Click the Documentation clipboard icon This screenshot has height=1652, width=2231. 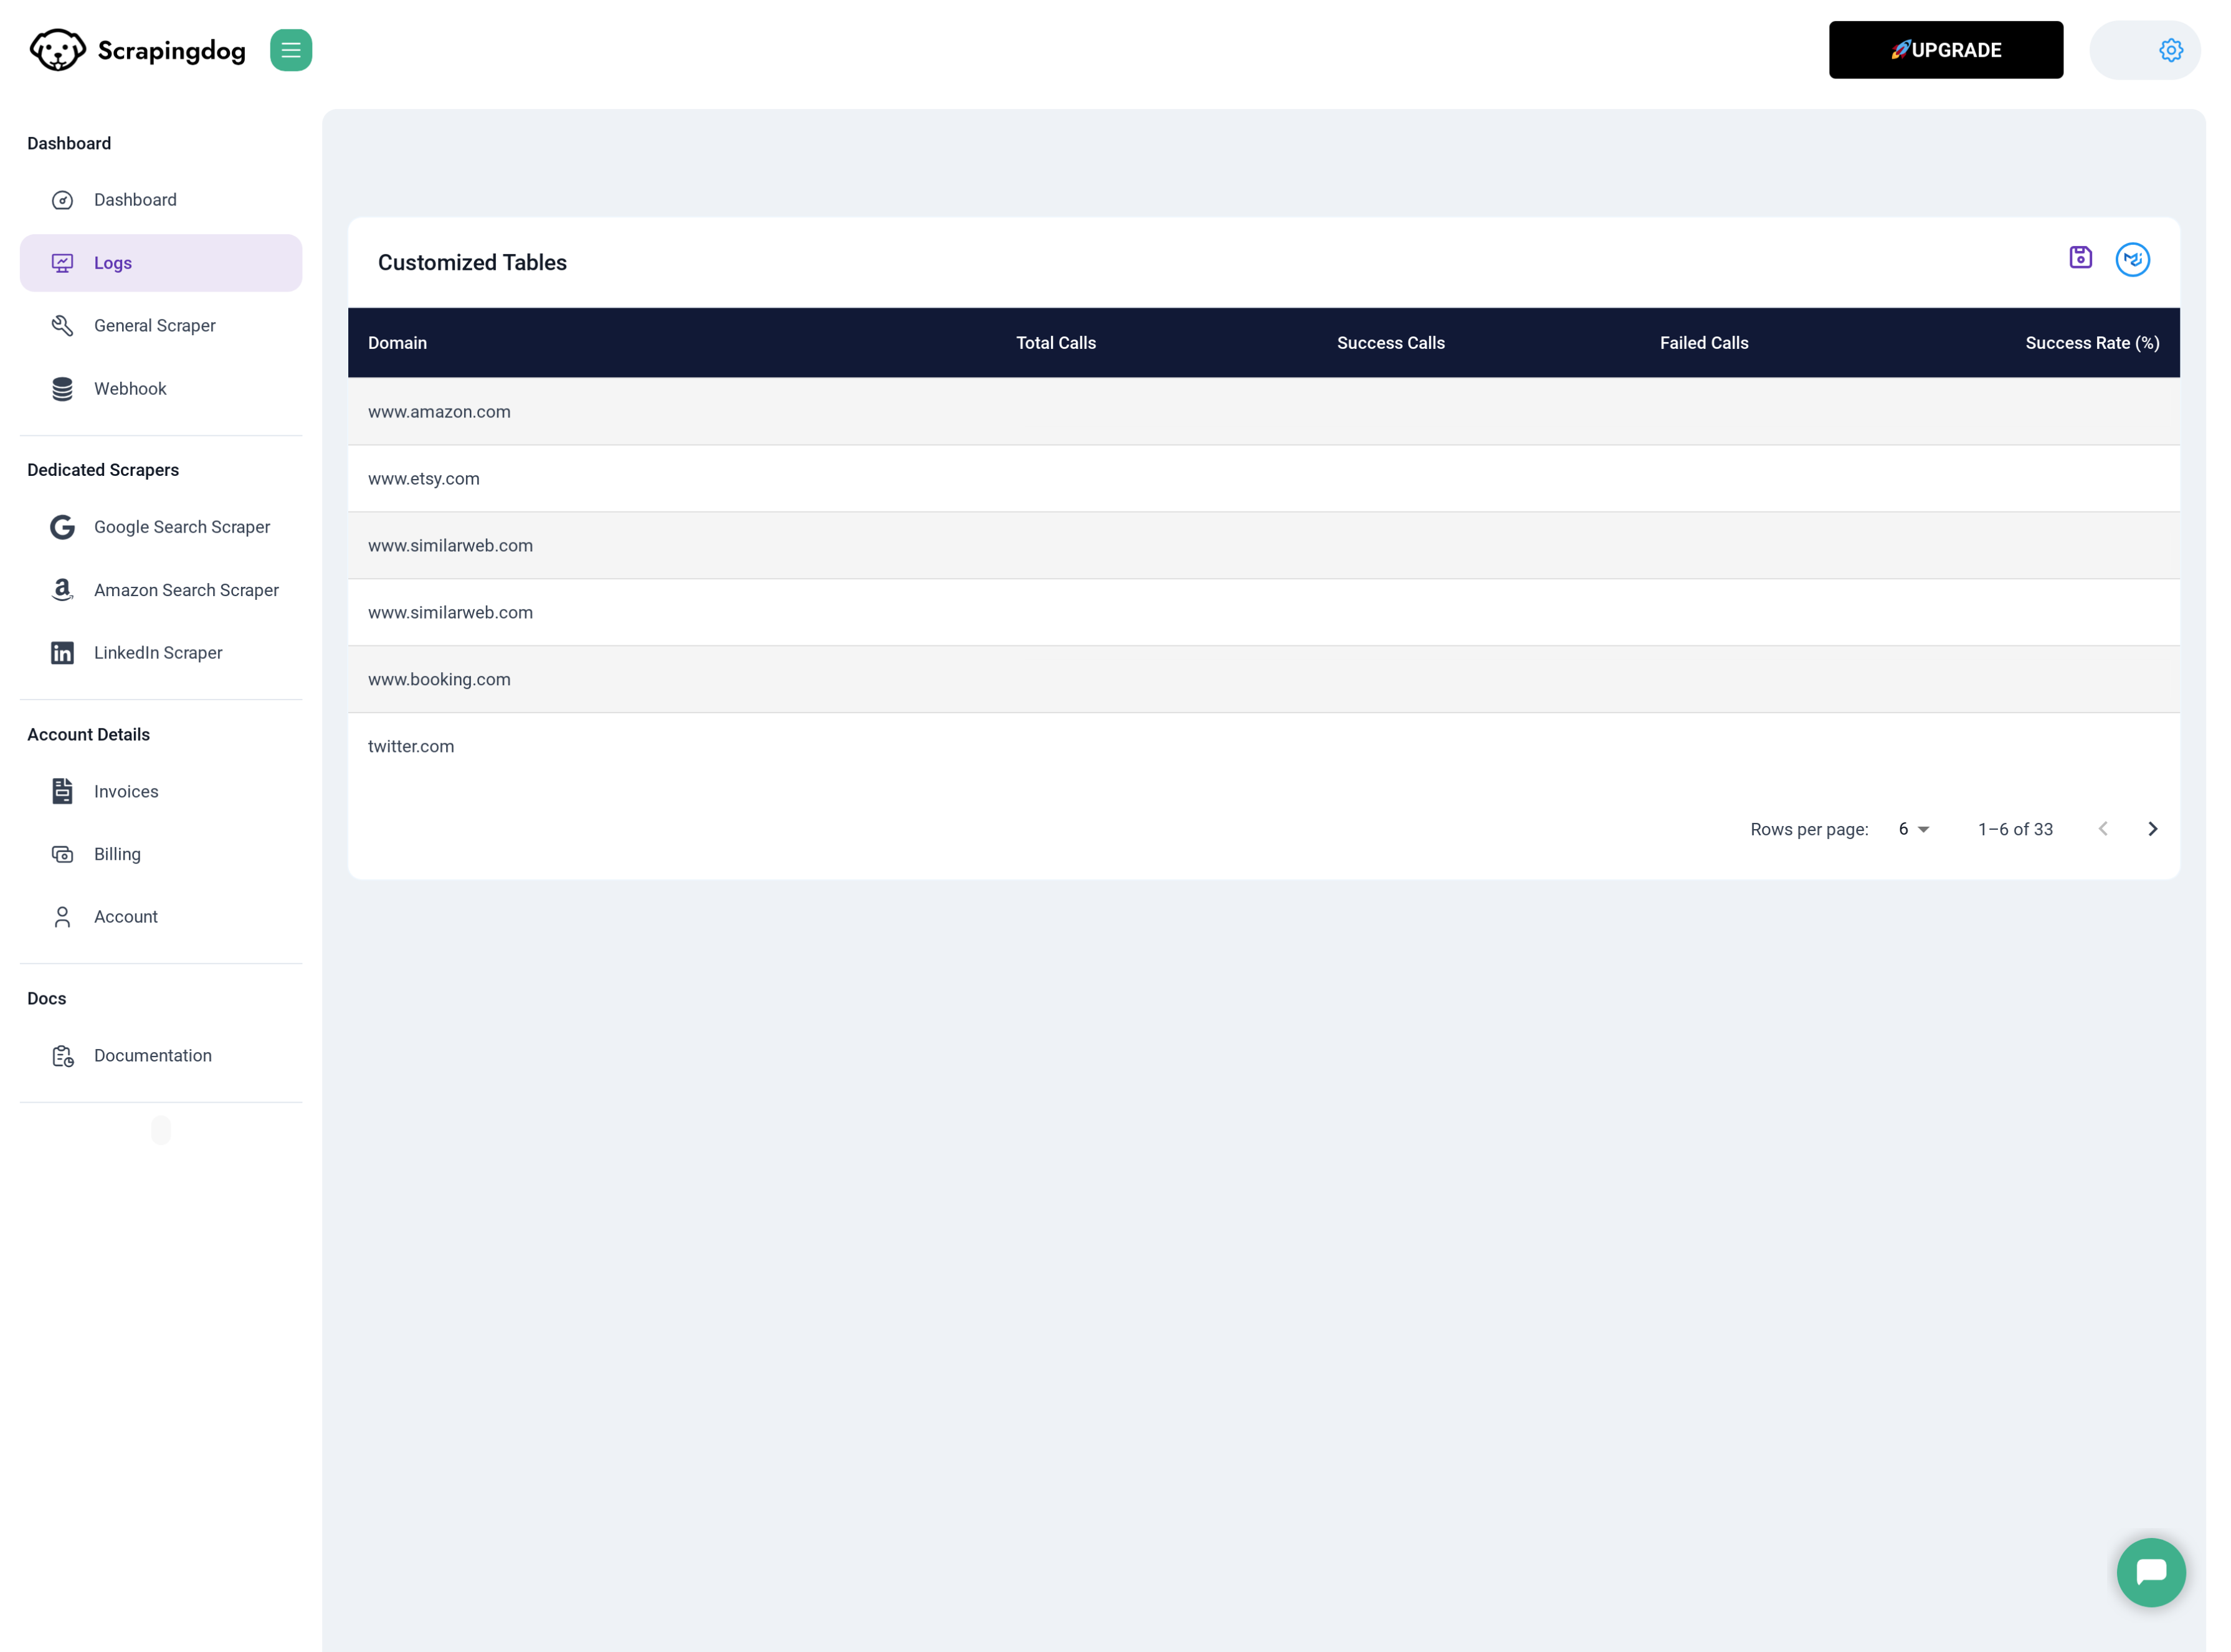click(x=62, y=1056)
